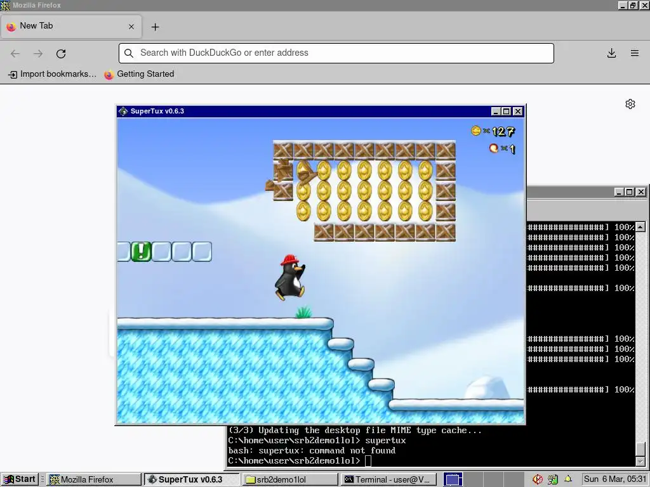This screenshot has width=650, height=487.
Task: Click terminal text 'supertux: command not found'
Action: (327, 451)
